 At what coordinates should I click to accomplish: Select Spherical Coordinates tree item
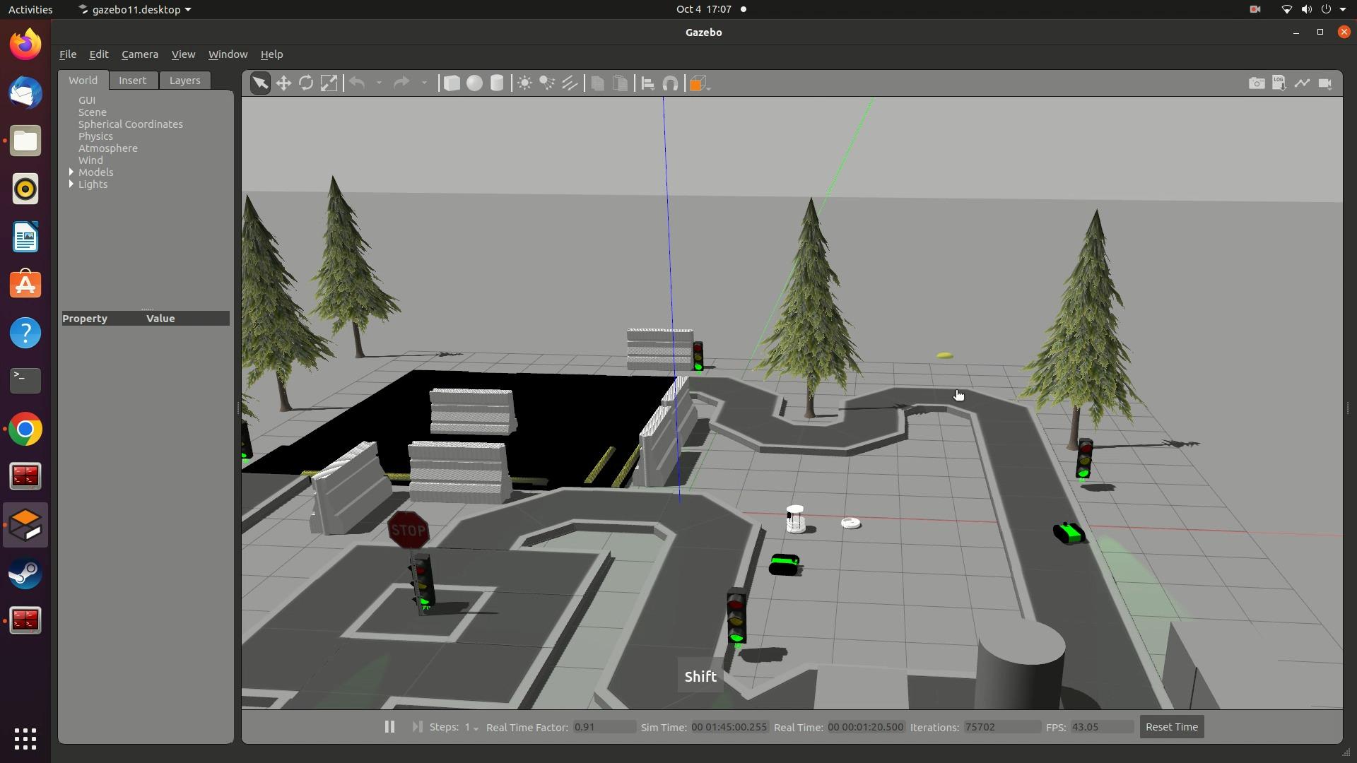[x=131, y=124]
